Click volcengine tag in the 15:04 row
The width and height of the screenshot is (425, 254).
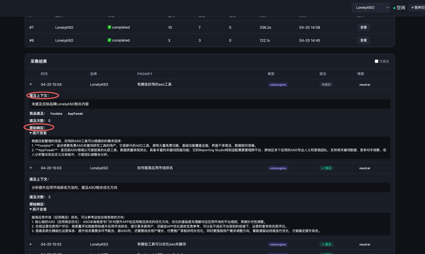278,85
